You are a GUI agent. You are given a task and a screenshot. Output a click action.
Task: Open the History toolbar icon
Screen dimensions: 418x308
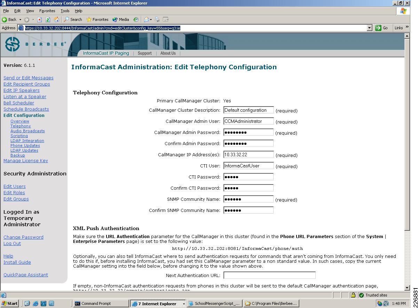pyautogui.click(x=136, y=19)
